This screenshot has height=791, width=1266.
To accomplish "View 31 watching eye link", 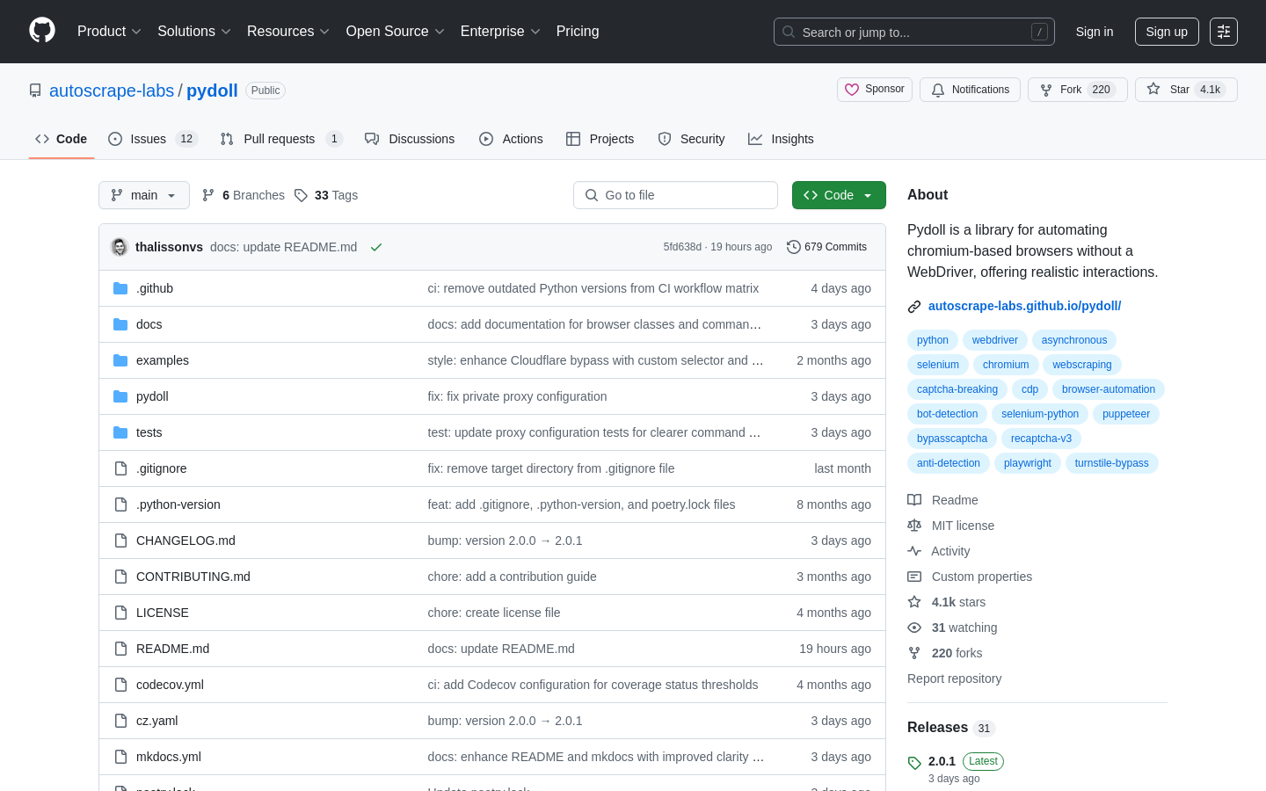I will tap(952, 628).
